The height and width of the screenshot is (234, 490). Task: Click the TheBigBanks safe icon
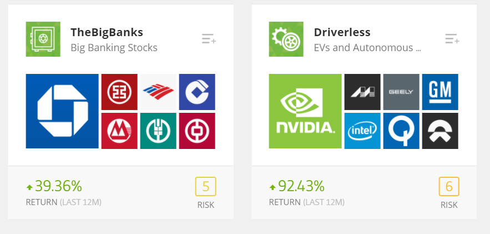(x=43, y=39)
